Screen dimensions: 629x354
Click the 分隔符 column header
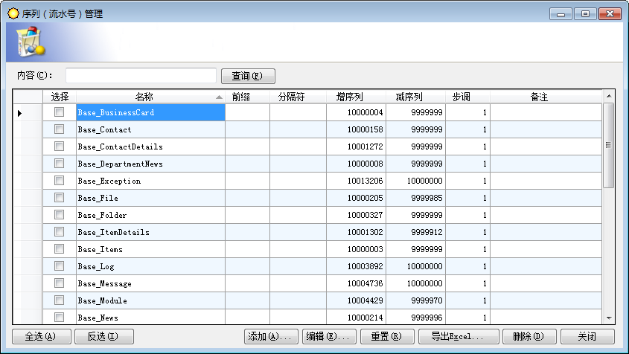298,97
